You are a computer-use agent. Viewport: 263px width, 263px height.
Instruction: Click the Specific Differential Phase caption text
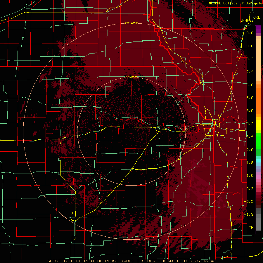131,261
